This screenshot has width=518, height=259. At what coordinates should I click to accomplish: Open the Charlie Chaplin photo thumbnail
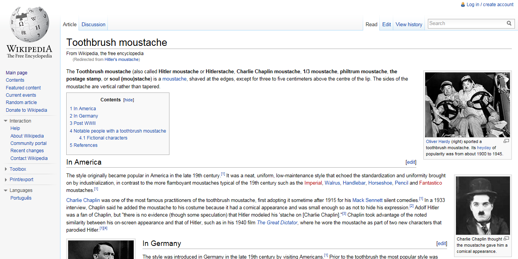coord(483,206)
